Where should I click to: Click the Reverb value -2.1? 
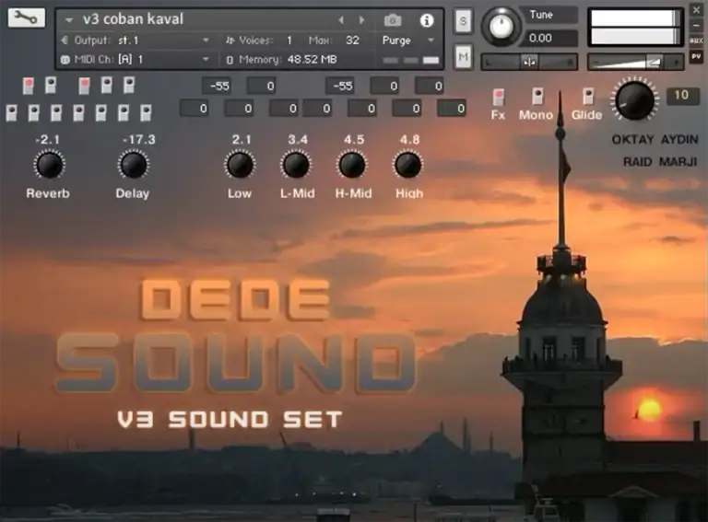47,139
